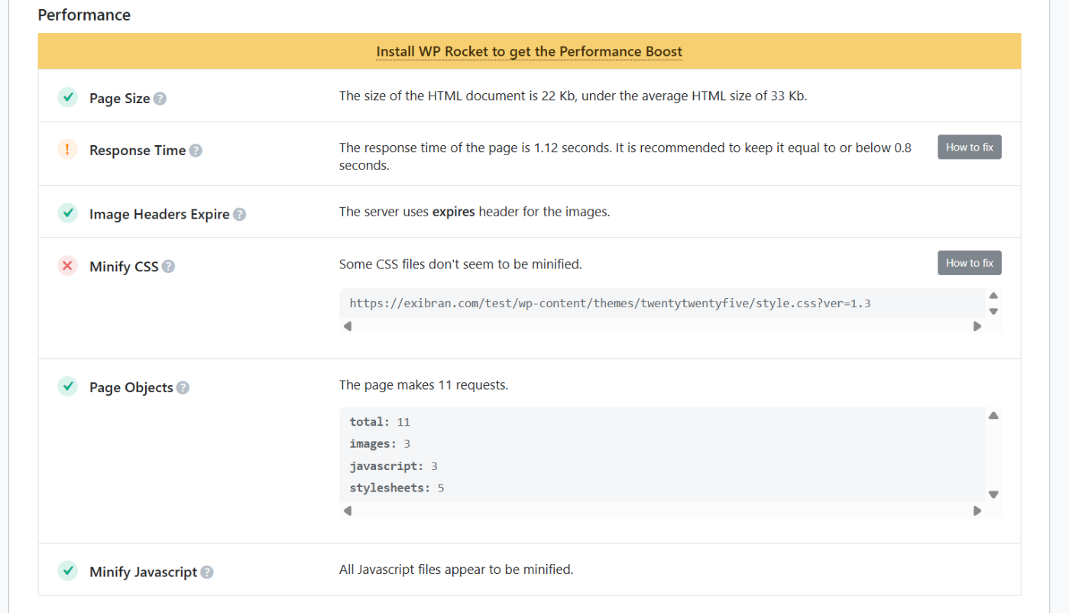
Task: Click the green check icon for Minify Javascript
Action: [68, 571]
